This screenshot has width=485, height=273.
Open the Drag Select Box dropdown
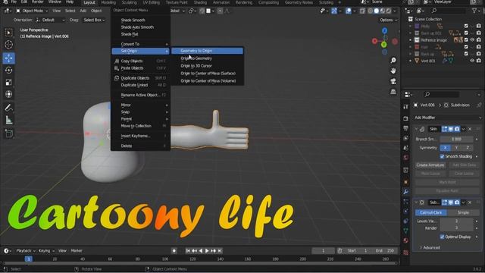[x=94, y=20]
